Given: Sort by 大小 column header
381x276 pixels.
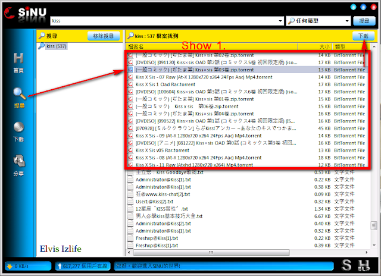Looking at the screenshot, I should 315,46.
